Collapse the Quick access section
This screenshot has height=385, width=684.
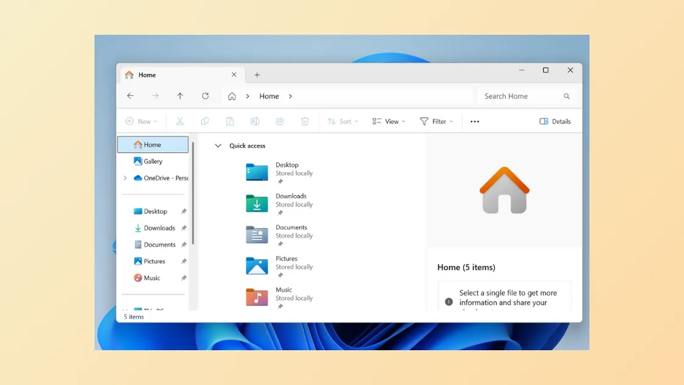pyautogui.click(x=218, y=145)
